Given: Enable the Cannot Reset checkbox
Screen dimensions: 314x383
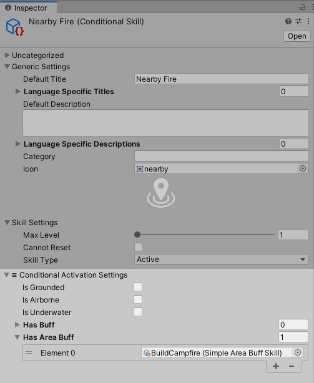Looking at the screenshot, I should pos(139,247).
